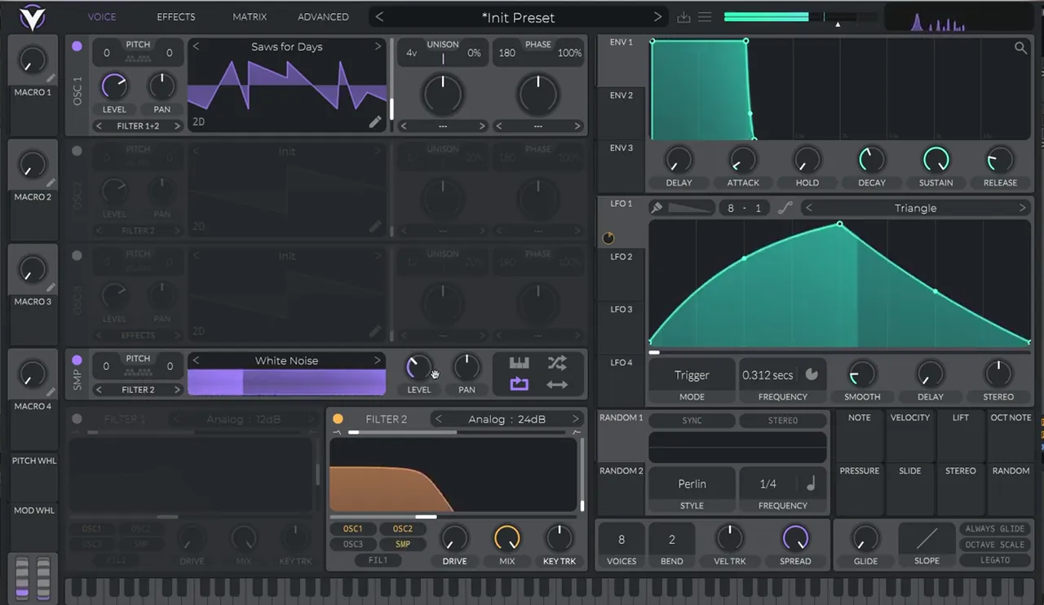Click the envelope magnifier zoom icon
The image size is (1044, 605).
click(x=1020, y=48)
